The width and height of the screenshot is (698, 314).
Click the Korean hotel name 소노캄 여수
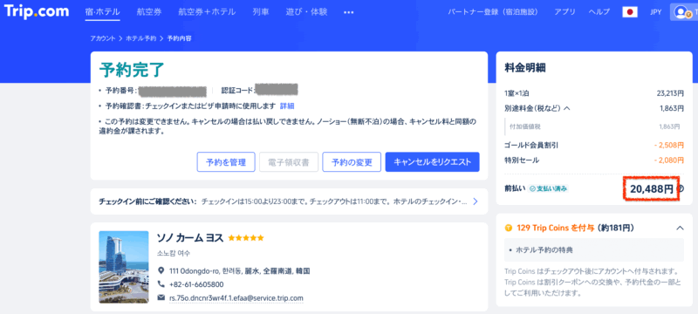(x=174, y=254)
